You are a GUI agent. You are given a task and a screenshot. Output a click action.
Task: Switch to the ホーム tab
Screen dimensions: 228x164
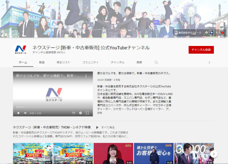pos(23,62)
